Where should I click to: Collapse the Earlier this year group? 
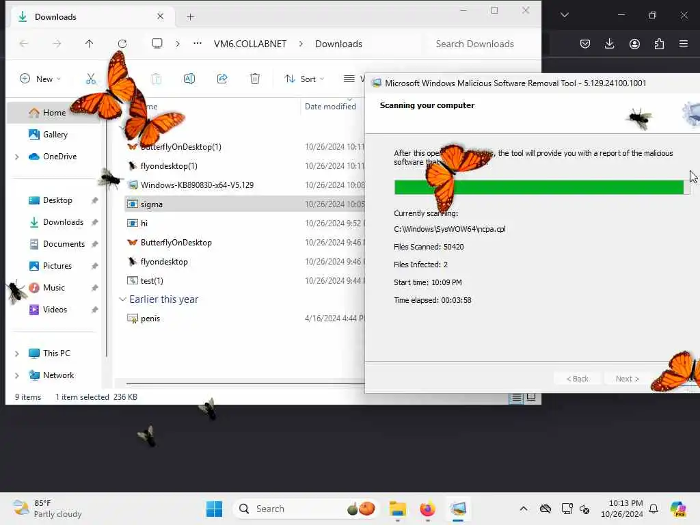122,299
